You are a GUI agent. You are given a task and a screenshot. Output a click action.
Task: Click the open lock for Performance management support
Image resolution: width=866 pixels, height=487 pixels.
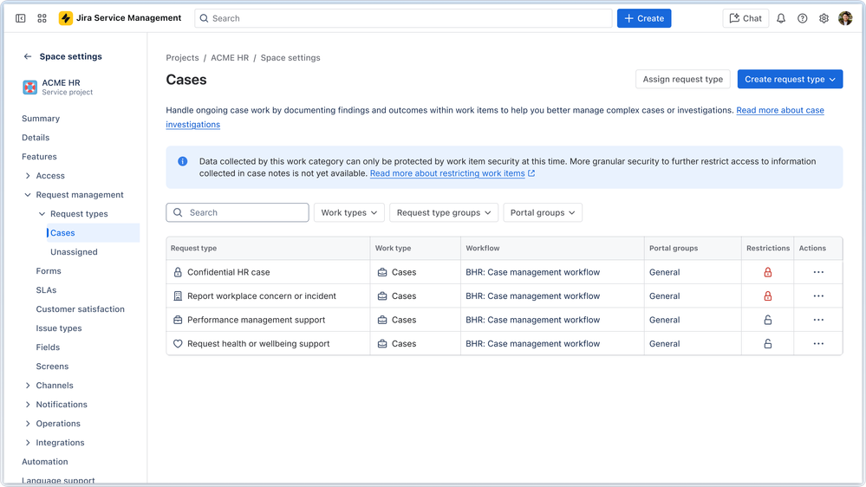tap(768, 320)
